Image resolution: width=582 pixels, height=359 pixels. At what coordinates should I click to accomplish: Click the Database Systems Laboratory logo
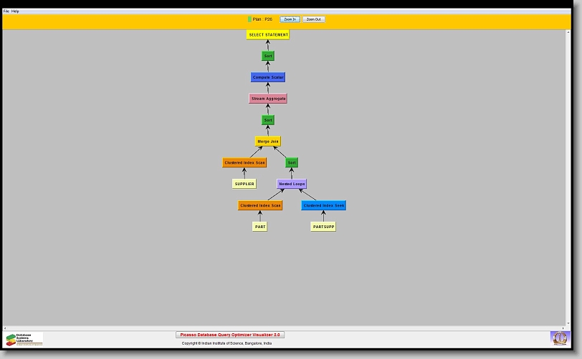click(24, 339)
